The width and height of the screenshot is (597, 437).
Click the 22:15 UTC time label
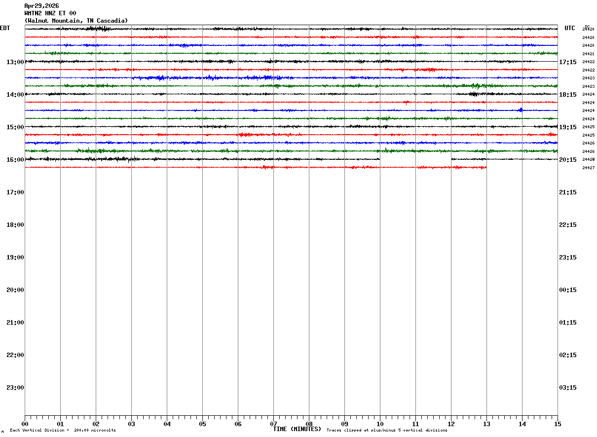pos(568,225)
